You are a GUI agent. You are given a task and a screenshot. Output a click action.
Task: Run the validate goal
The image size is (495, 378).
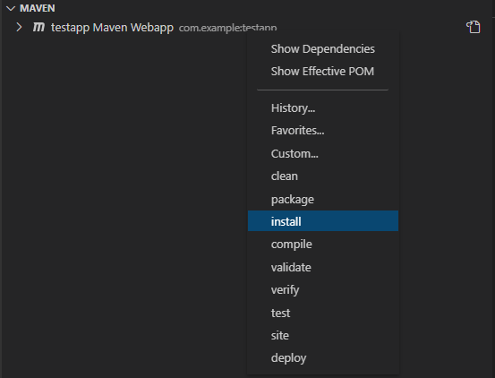(323, 267)
